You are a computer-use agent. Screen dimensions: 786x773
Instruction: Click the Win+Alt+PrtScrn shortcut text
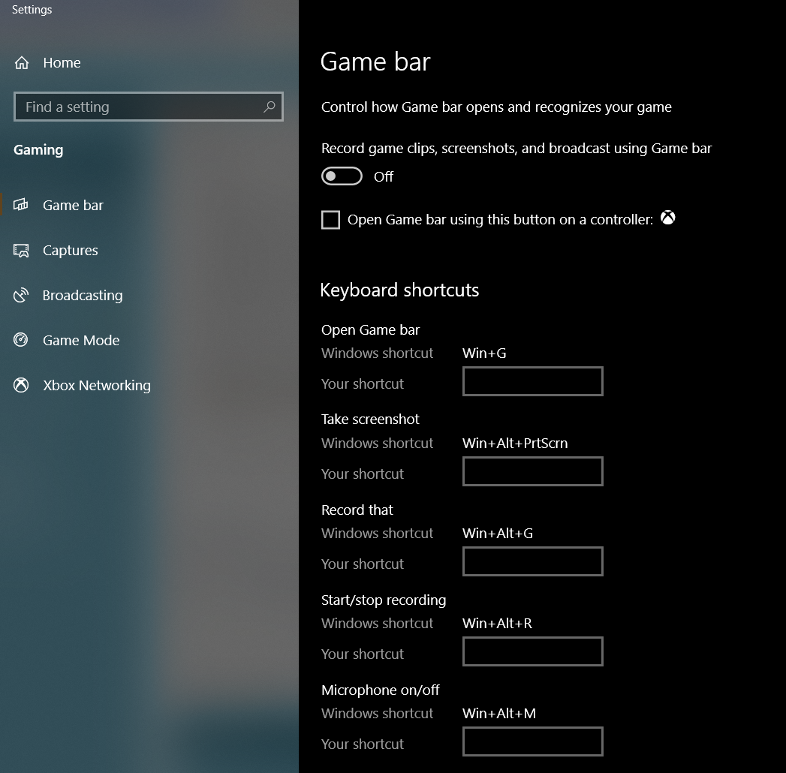515,444
